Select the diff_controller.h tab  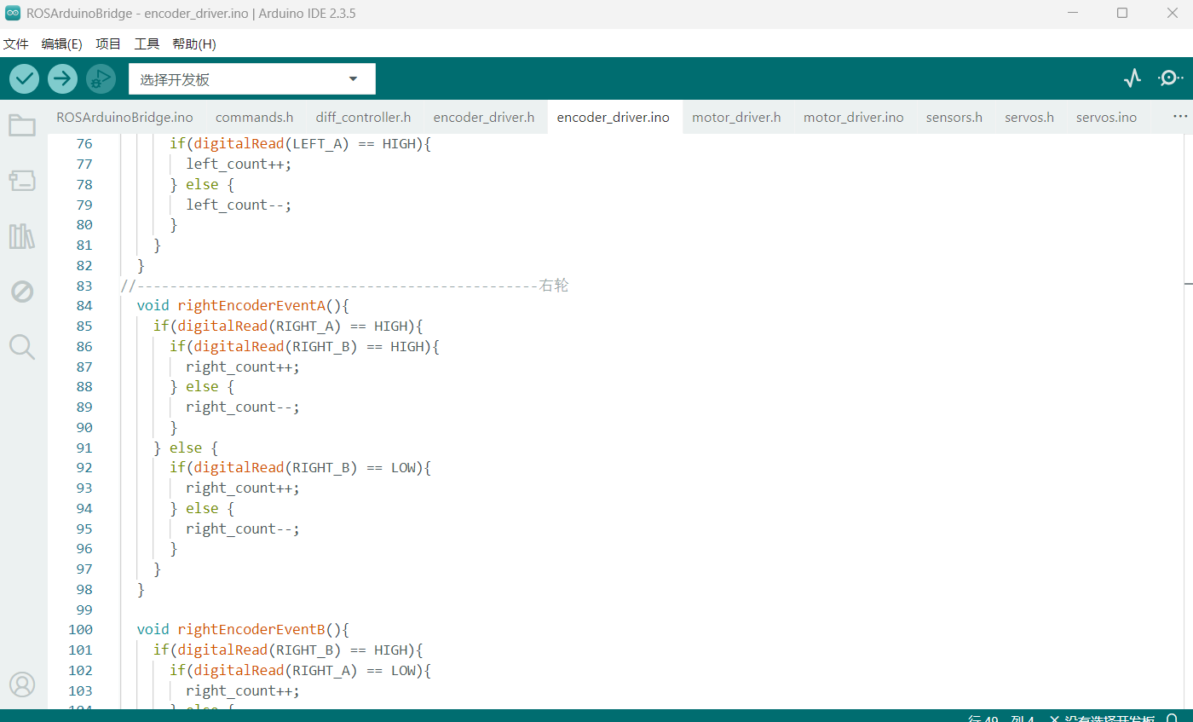[x=363, y=118]
